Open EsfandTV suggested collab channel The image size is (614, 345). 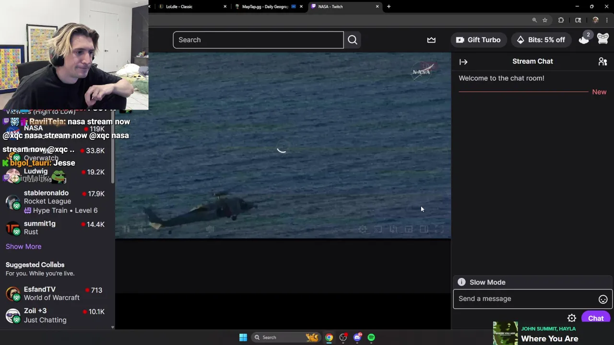(58, 294)
